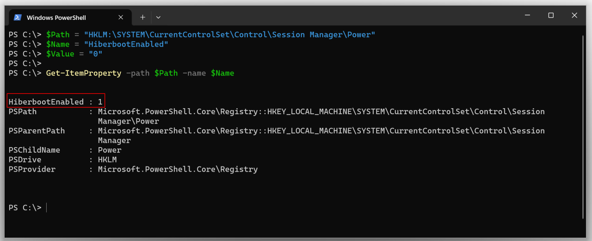
Task: Close the terminal window
Action: (x=574, y=15)
